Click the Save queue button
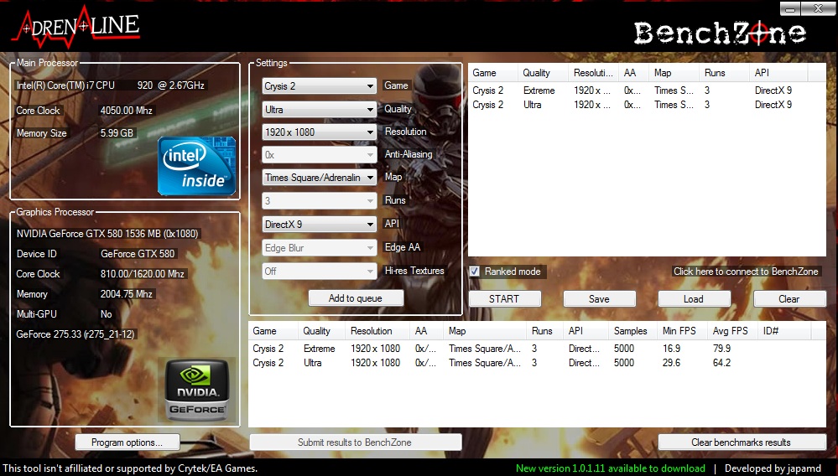838x476 pixels. point(599,299)
